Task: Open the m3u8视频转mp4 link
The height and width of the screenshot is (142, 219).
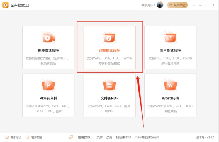Action: tap(147, 137)
